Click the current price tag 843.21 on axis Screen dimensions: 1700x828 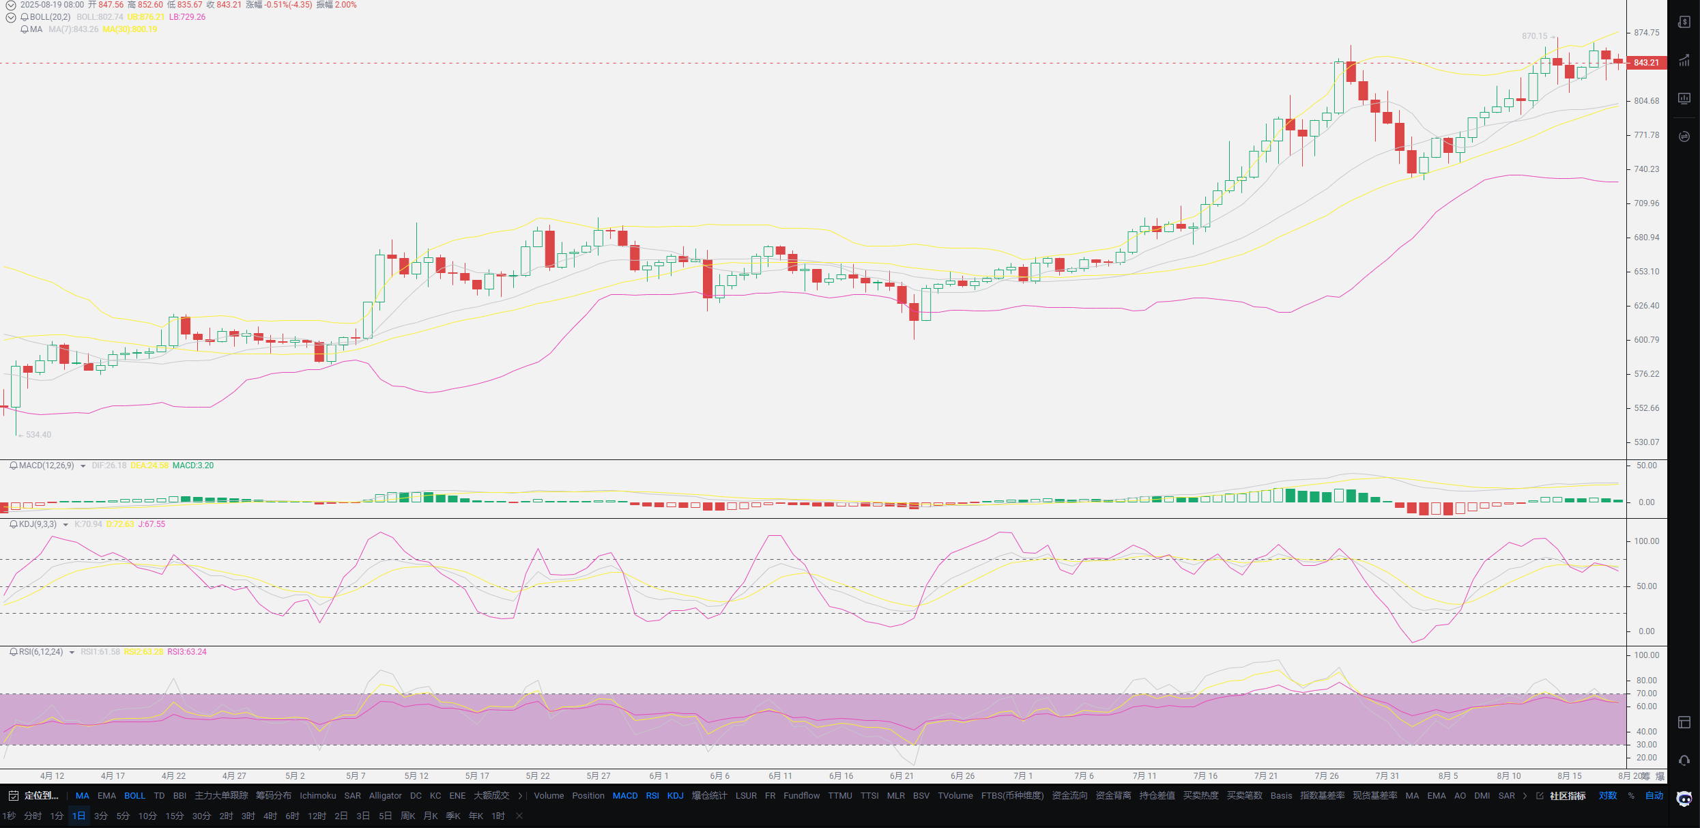click(1647, 63)
